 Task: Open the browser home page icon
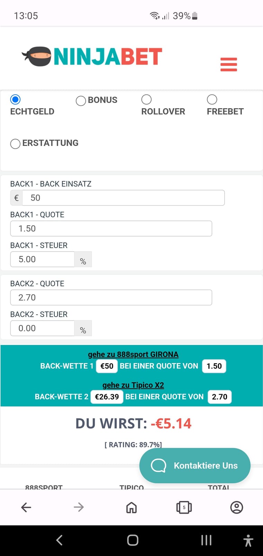pos(131,507)
